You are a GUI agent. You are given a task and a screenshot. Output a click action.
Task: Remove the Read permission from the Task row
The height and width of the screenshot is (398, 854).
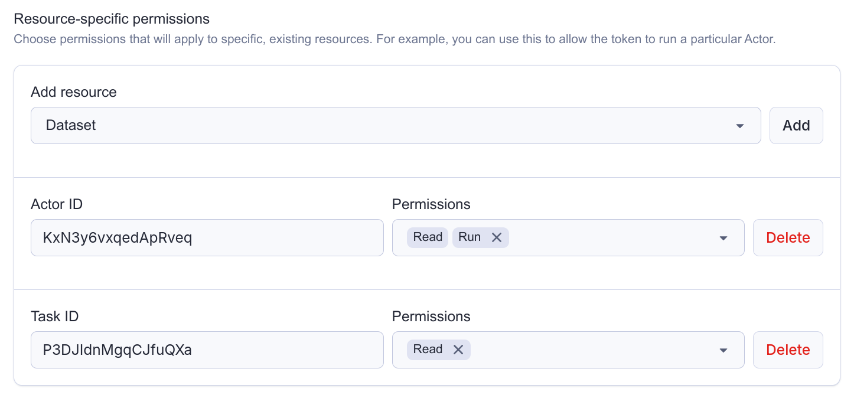[458, 349]
